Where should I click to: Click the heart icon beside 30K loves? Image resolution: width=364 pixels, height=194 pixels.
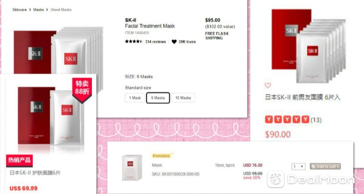pos(174,42)
